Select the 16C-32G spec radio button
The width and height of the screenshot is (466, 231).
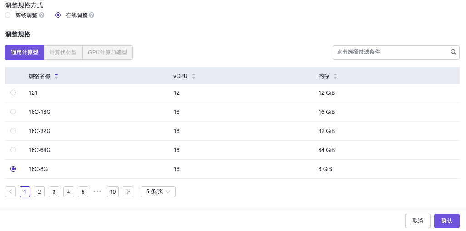click(13, 131)
